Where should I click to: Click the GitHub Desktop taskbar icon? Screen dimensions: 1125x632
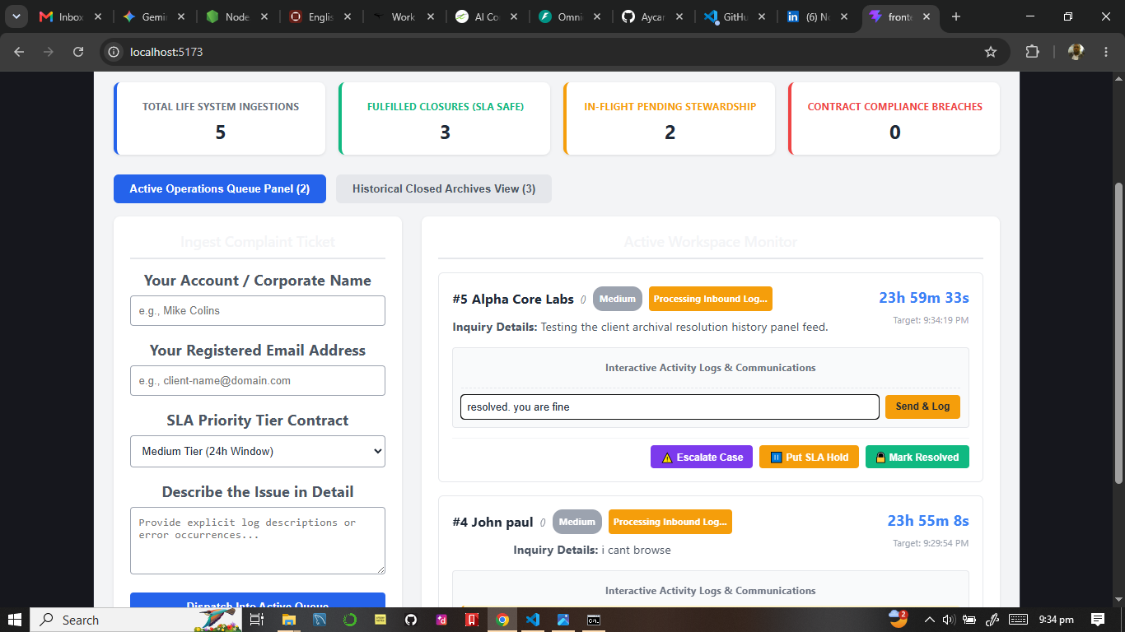tap(411, 620)
